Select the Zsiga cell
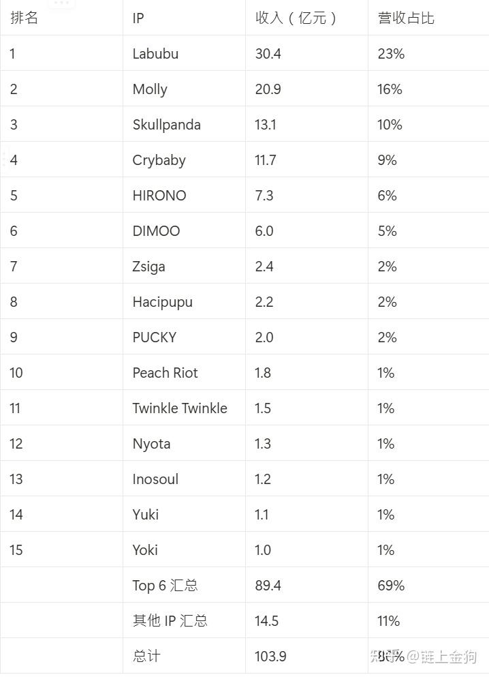Viewport: 489px width, 677px height. tap(148, 267)
